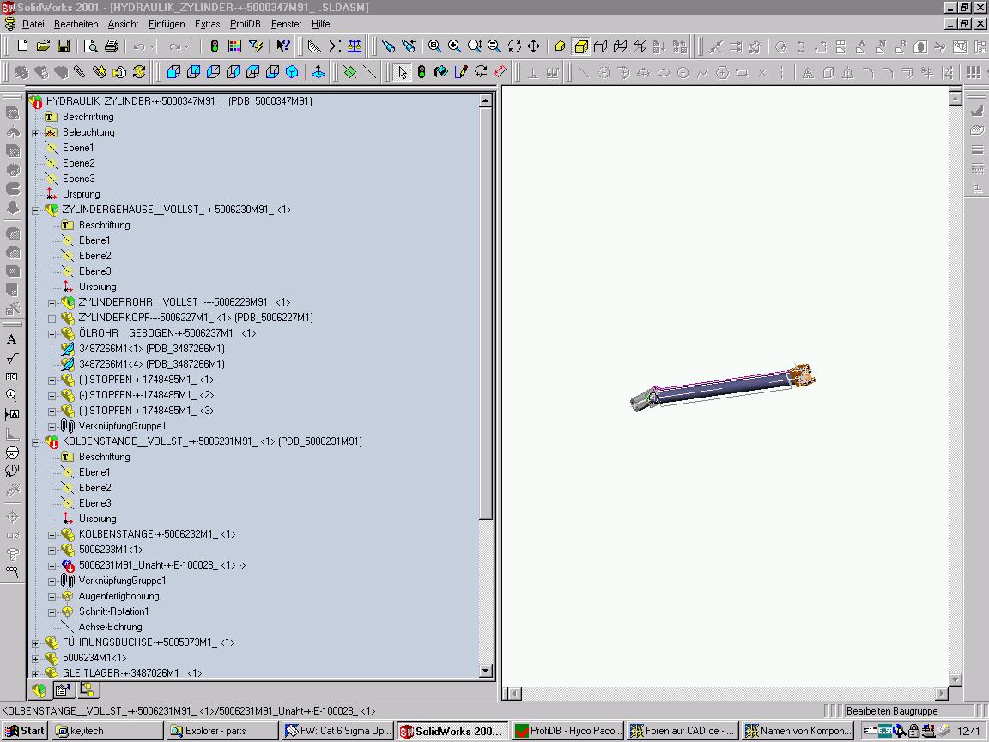Screen dimensions: 989x742
Task: Click the feature tree scroll down arrow
Action: coord(485,671)
